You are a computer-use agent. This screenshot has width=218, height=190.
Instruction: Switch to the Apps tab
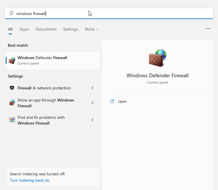pos(24,29)
